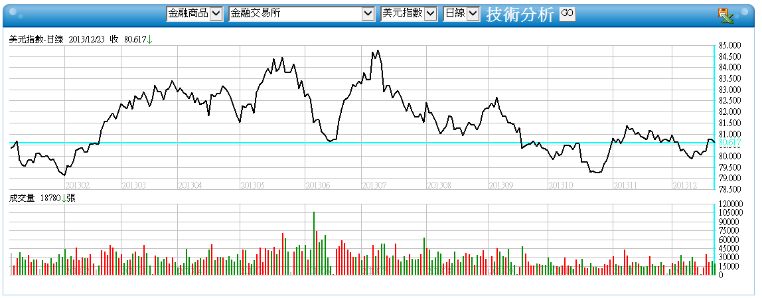Screen dimensions: 762x298
Task: Click the 85.000 price axis label
Action: [729, 45]
